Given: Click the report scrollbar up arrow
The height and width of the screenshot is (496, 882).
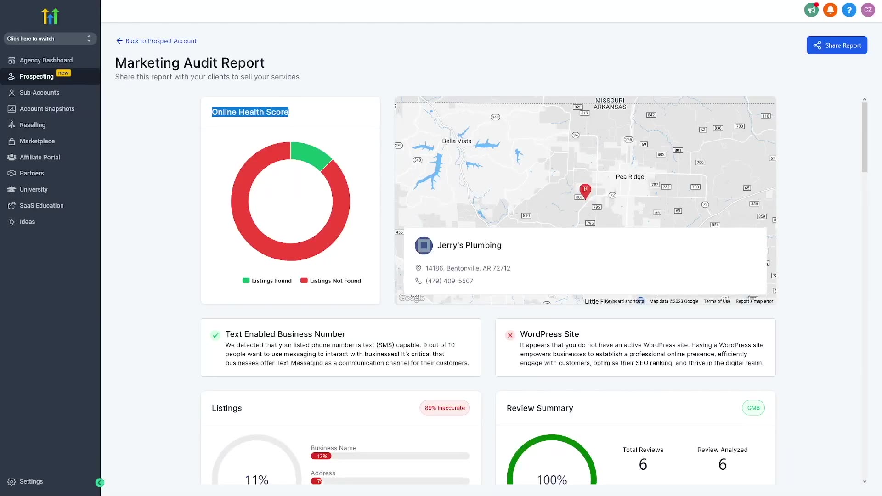Looking at the screenshot, I should coord(864,99).
